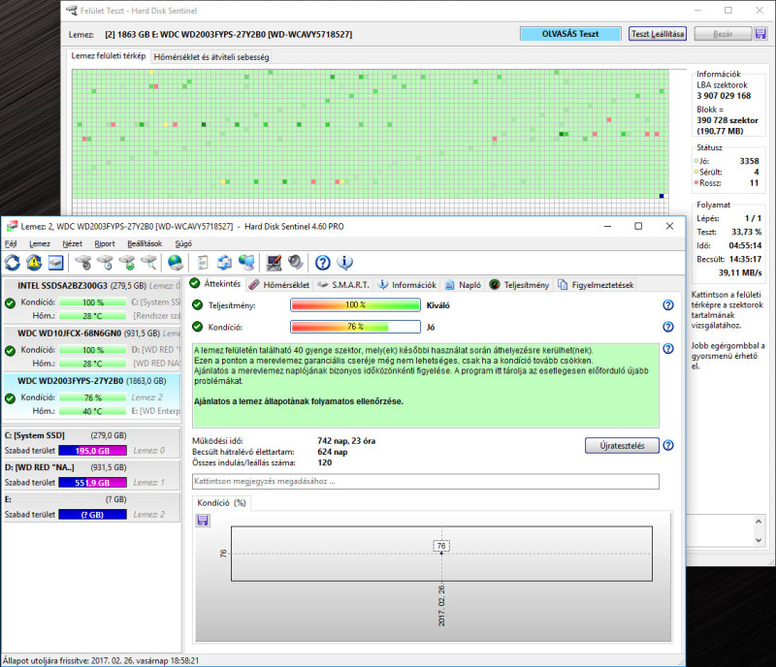Click the "39,11 MB/s" transfer speed value
776x667 pixels.
pos(740,272)
